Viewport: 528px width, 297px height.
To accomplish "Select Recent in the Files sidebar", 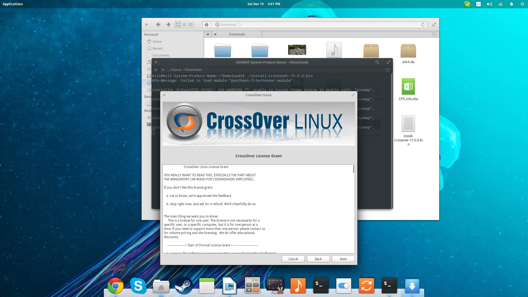I will [x=158, y=48].
